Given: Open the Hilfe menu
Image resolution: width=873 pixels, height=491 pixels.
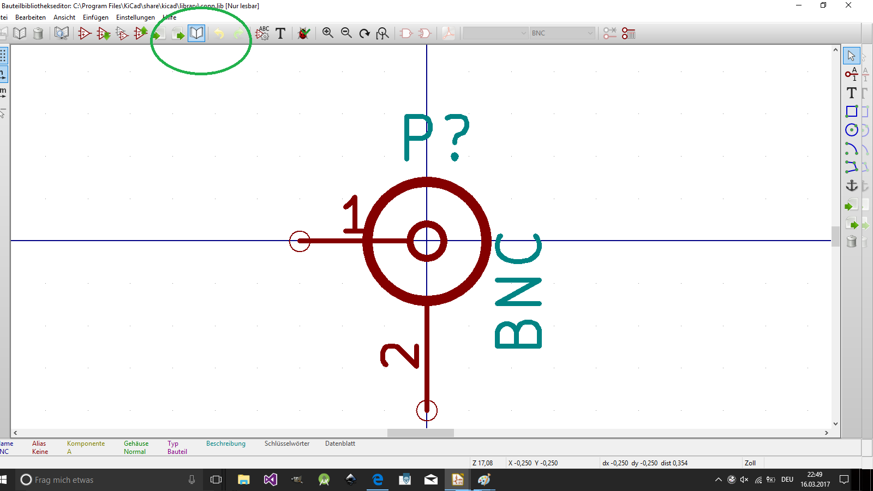Looking at the screenshot, I should (170, 17).
